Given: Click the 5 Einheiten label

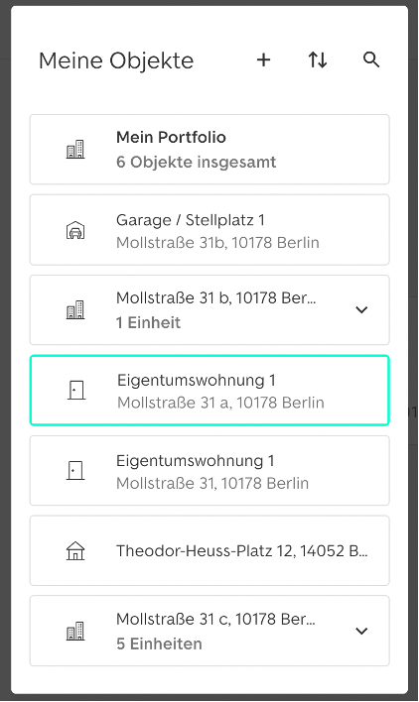Looking at the screenshot, I should (159, 643).
